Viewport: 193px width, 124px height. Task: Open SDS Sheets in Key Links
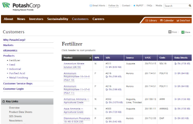15,116
